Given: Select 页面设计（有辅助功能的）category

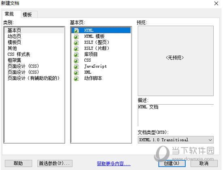Looking at the screenshot, I should (x=34, y=78).
